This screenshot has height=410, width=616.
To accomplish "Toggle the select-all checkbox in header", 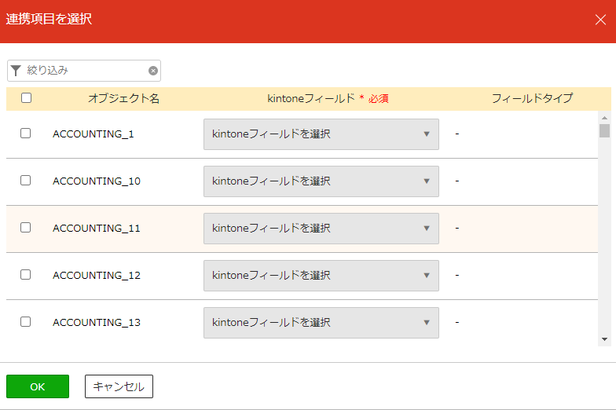I will [27, 97].
